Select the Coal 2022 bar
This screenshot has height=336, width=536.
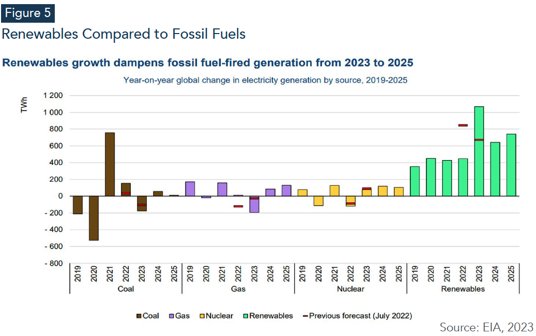[x=126, y=189]
